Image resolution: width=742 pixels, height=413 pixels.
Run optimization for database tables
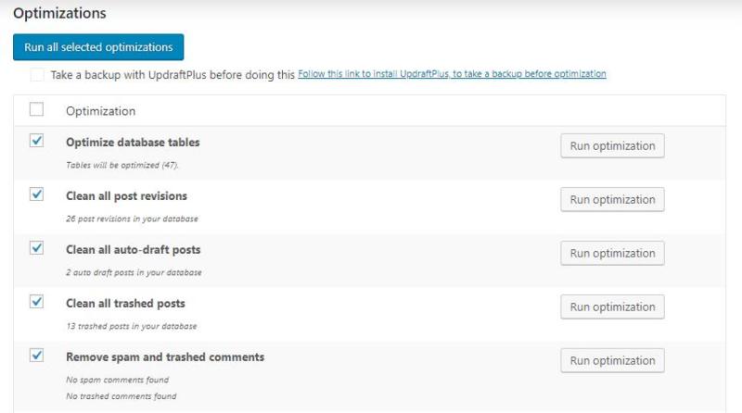click(x=612, y=146)
